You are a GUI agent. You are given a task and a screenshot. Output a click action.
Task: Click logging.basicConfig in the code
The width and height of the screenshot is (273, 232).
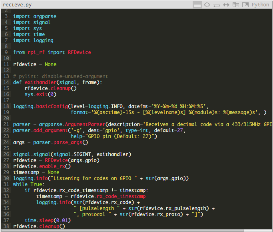point(40,106)
